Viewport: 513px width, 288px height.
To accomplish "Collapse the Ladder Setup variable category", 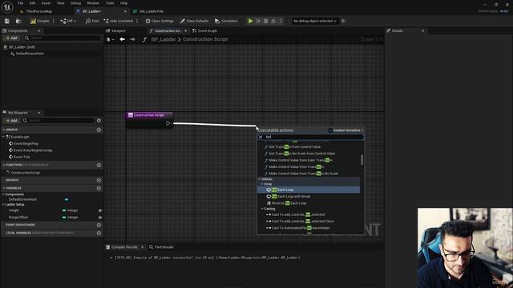I will 3,205.
